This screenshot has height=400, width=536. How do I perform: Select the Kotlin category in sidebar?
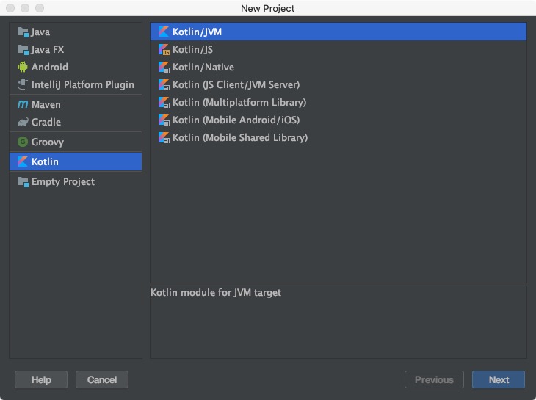click(45, 161)
